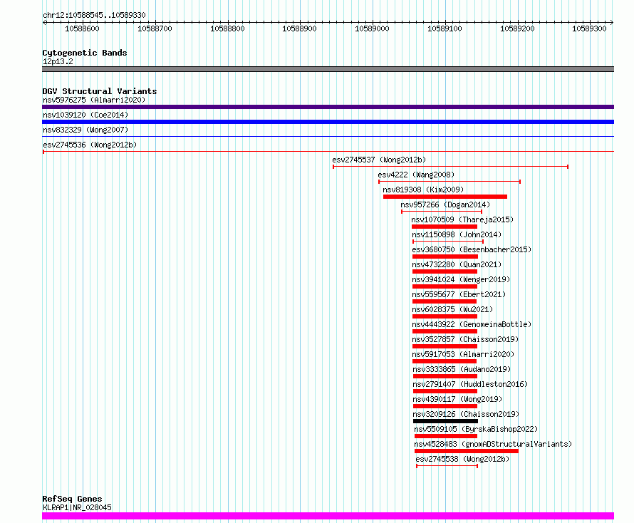Select nsv2791407 (Huddleston2016) label
634x523 pixels.
coord(470,384)
